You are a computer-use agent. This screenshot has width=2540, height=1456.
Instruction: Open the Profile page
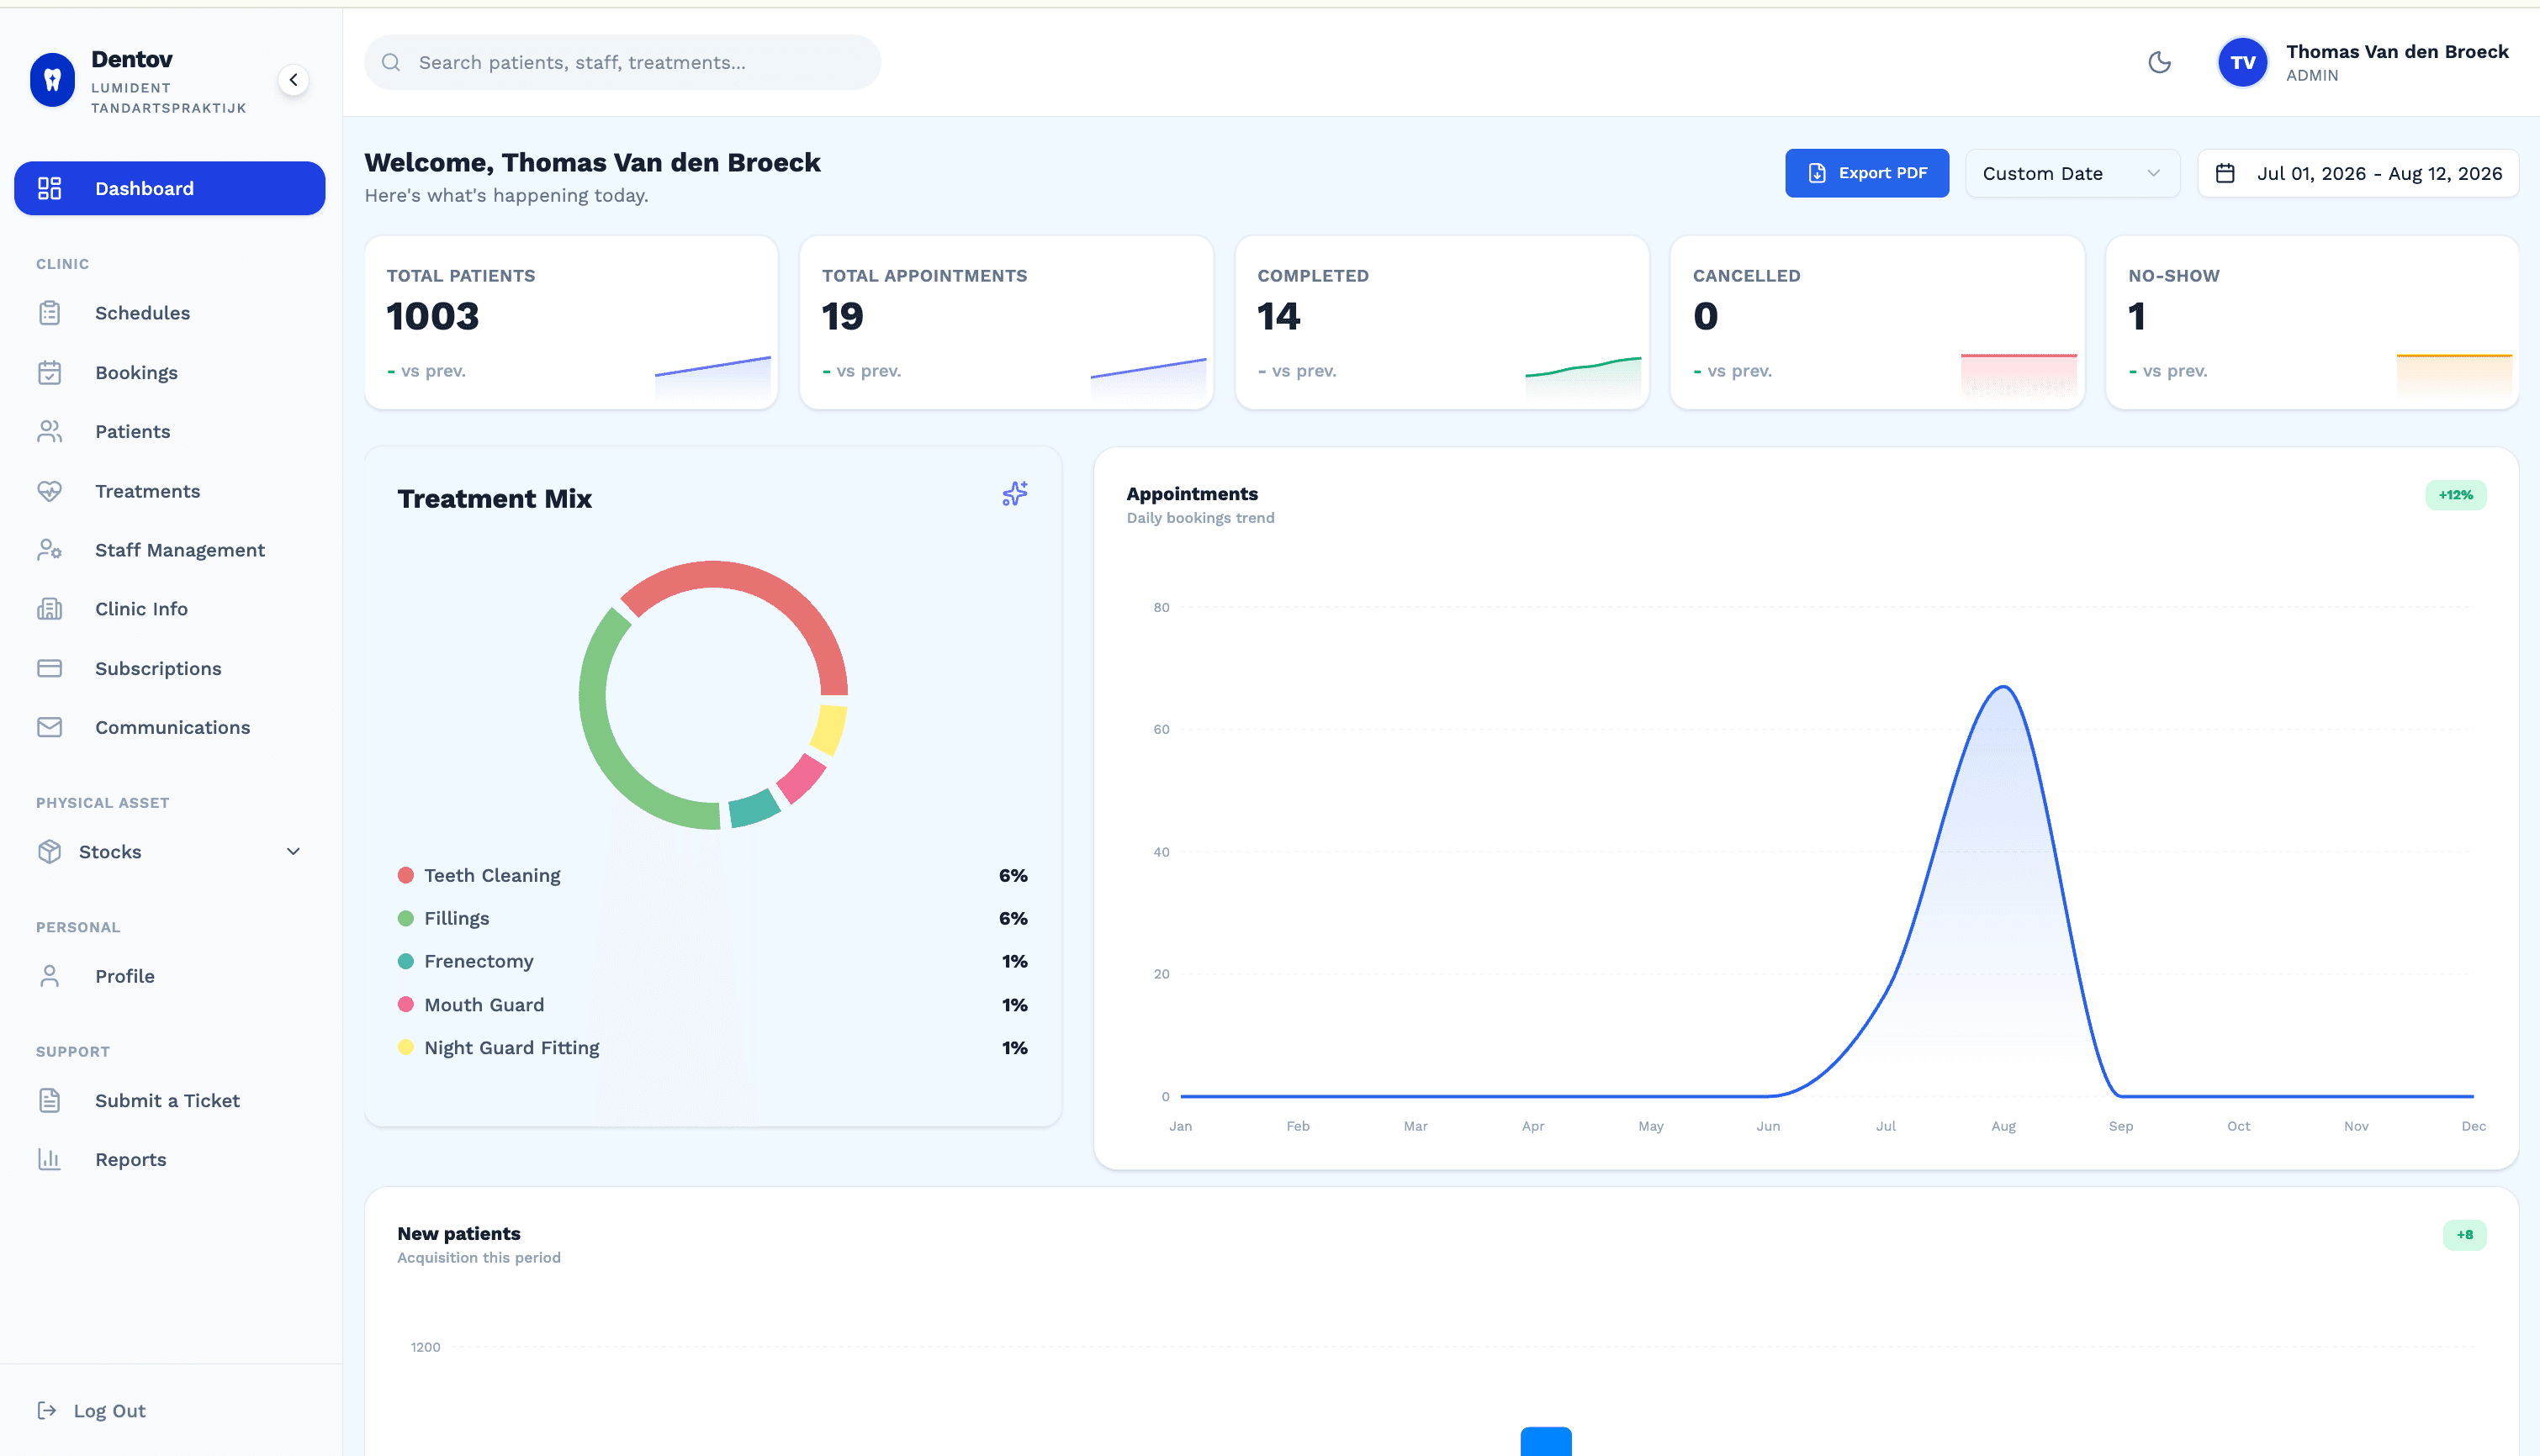pyautogui.click(x=169, y=976)
